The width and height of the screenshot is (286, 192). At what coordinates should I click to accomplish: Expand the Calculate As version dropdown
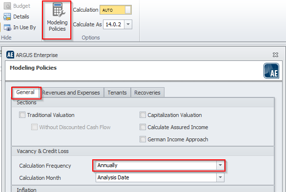click(128, 24)
